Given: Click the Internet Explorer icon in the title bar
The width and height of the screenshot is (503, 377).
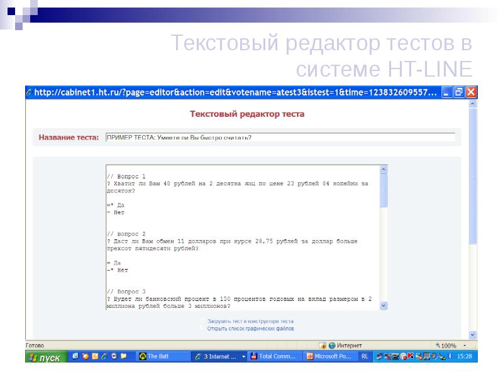Looking at the screenshot, I should click(x=29, y=92).
